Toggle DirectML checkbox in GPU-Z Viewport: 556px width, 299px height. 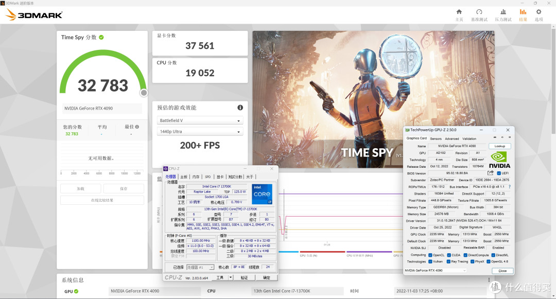tap(493, 255)
